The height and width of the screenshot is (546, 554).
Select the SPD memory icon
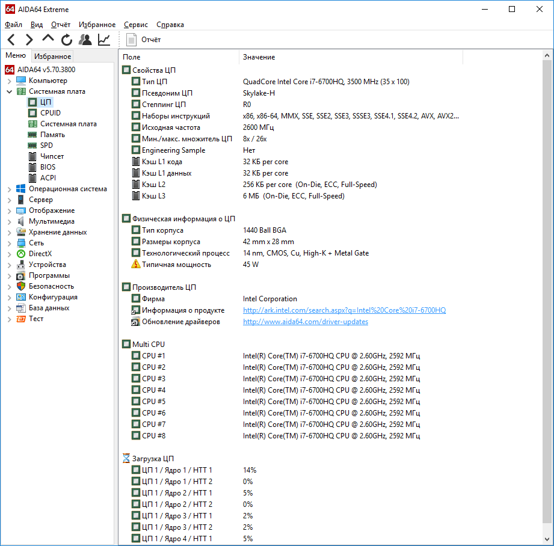[32, 146]
